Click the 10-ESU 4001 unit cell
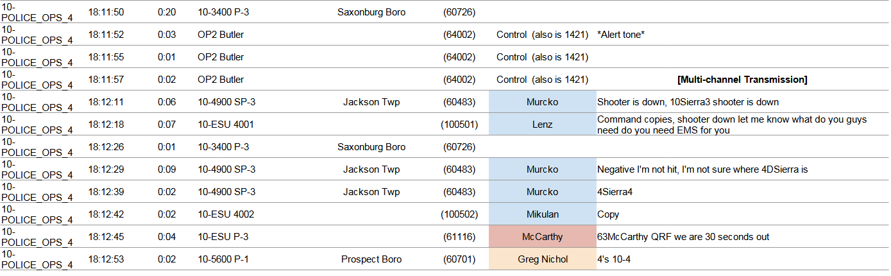 (226, 125)
